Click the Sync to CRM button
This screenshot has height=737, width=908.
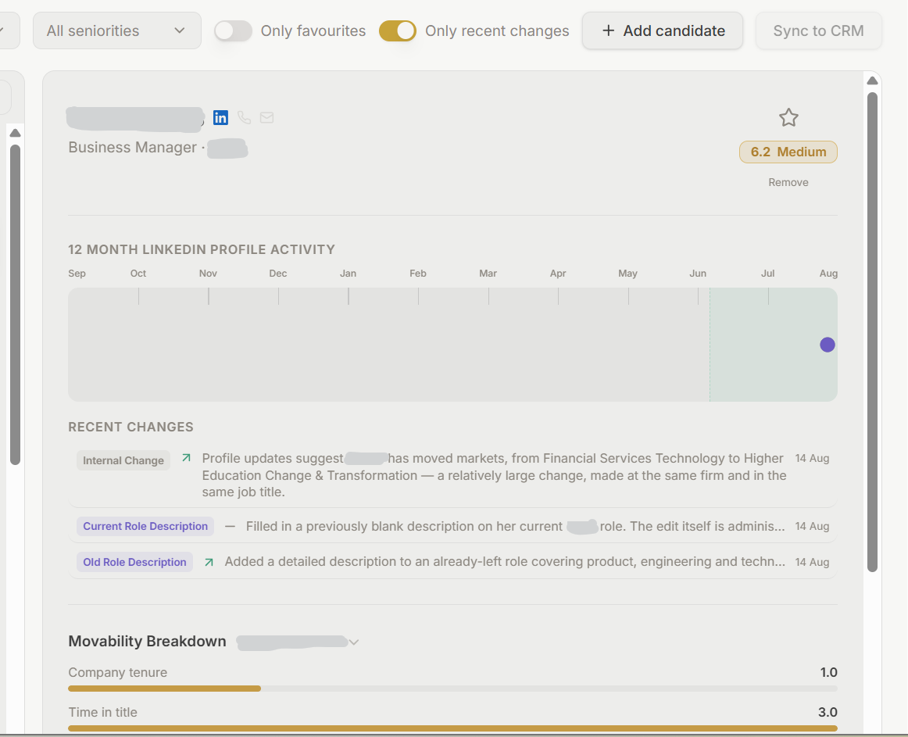[x=818, y=30]
